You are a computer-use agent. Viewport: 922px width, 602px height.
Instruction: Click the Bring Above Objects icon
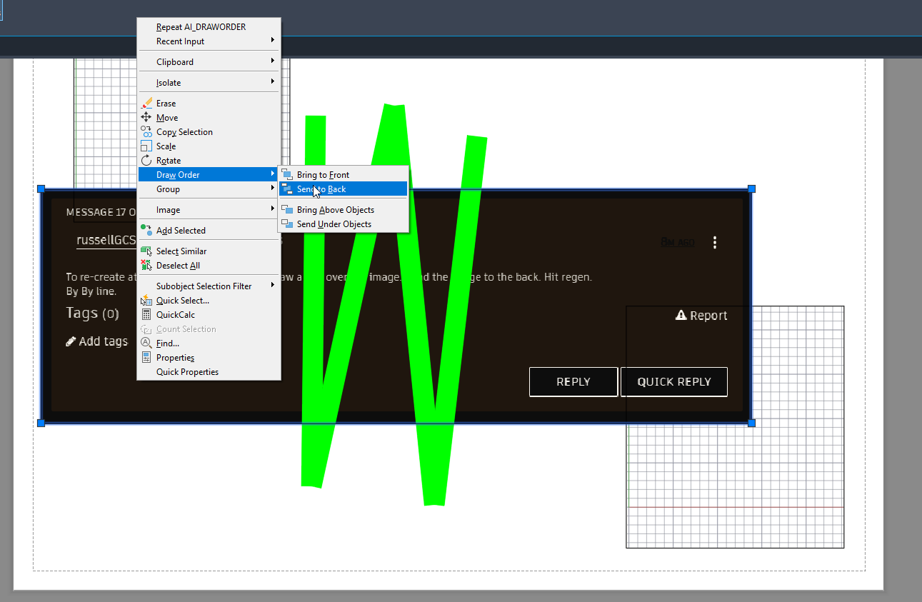(289, 209)
